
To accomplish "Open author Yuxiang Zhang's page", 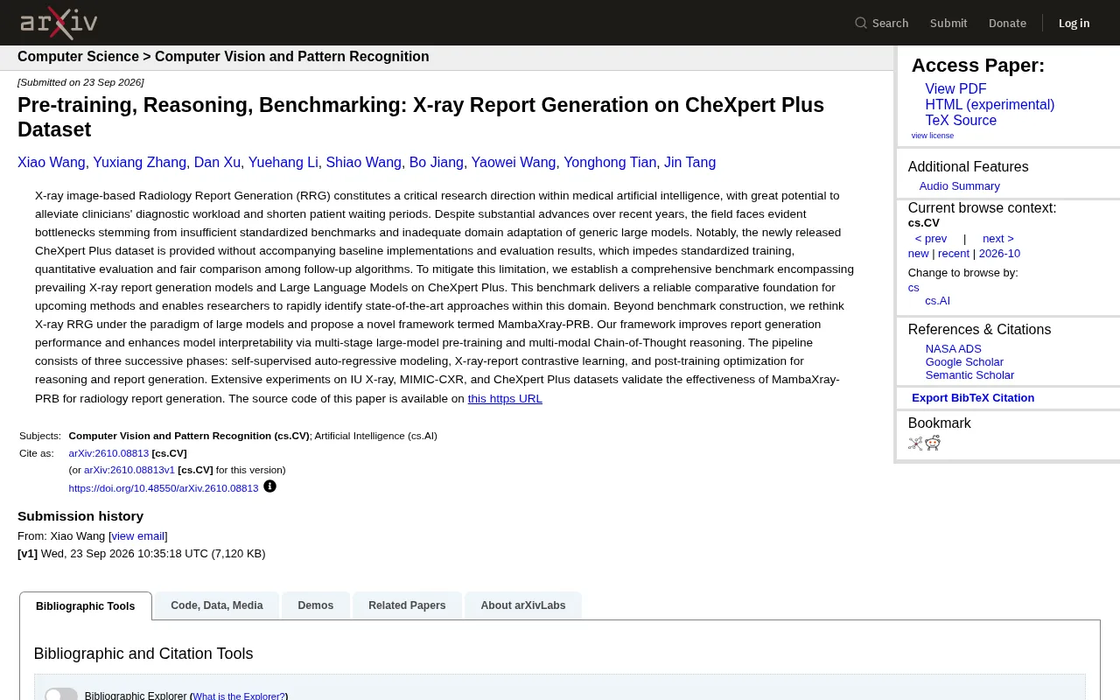I will tap(140, 163).
